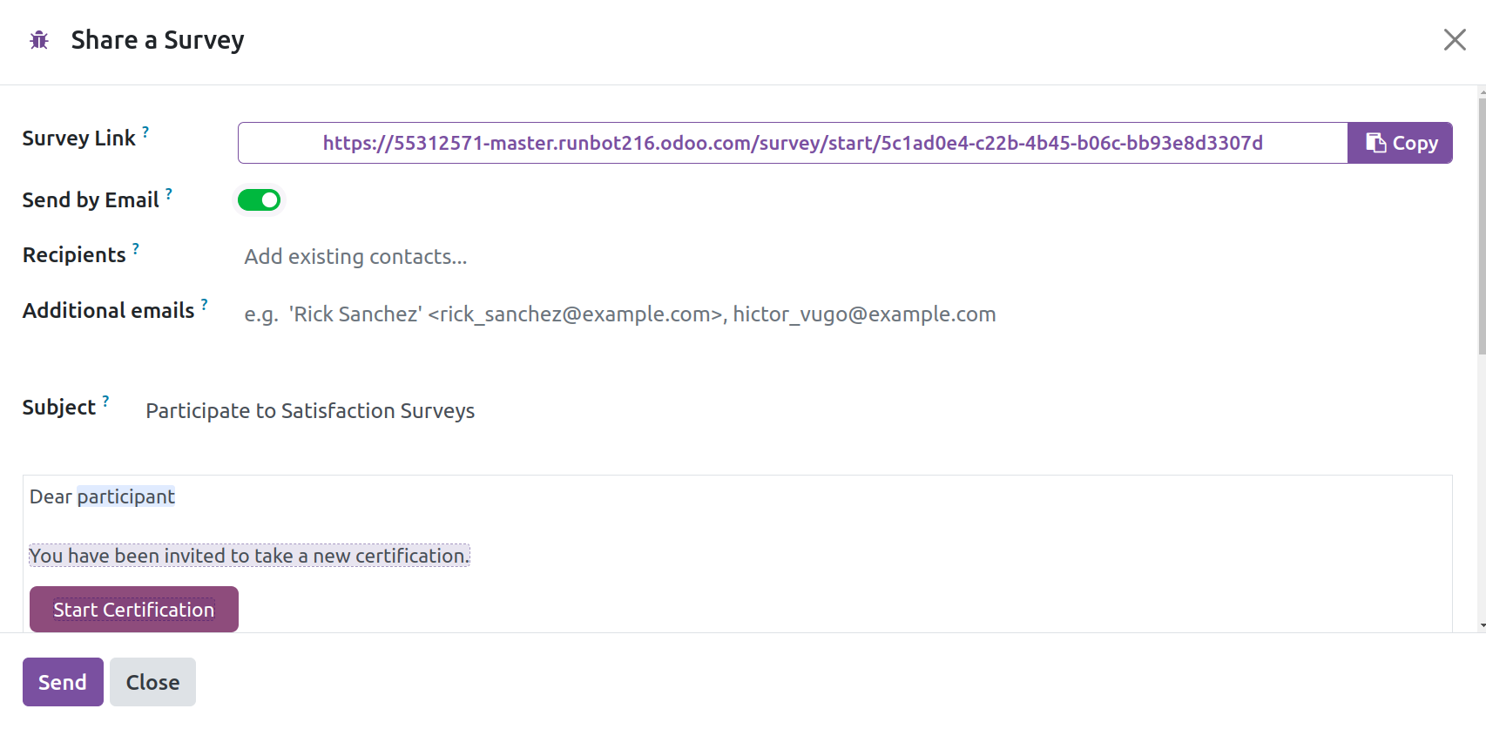Toggle the Send by Email switch
The image size is (1486, 729).
pyautogui.click(x=259, y=200)
